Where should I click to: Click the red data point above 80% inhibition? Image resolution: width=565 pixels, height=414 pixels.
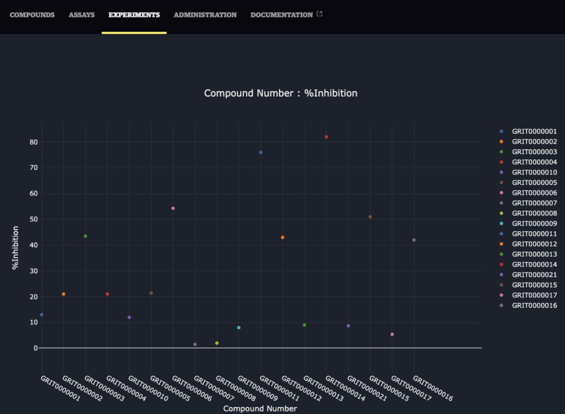click(326, 137)
